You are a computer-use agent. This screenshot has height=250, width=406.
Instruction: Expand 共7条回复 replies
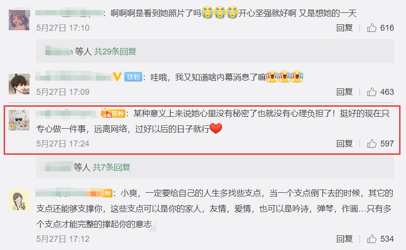coord(111,167)
